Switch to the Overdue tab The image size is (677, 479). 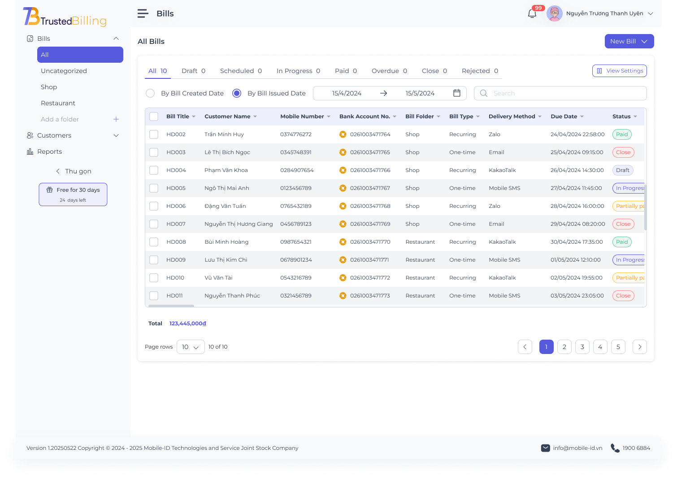point(390,71)
